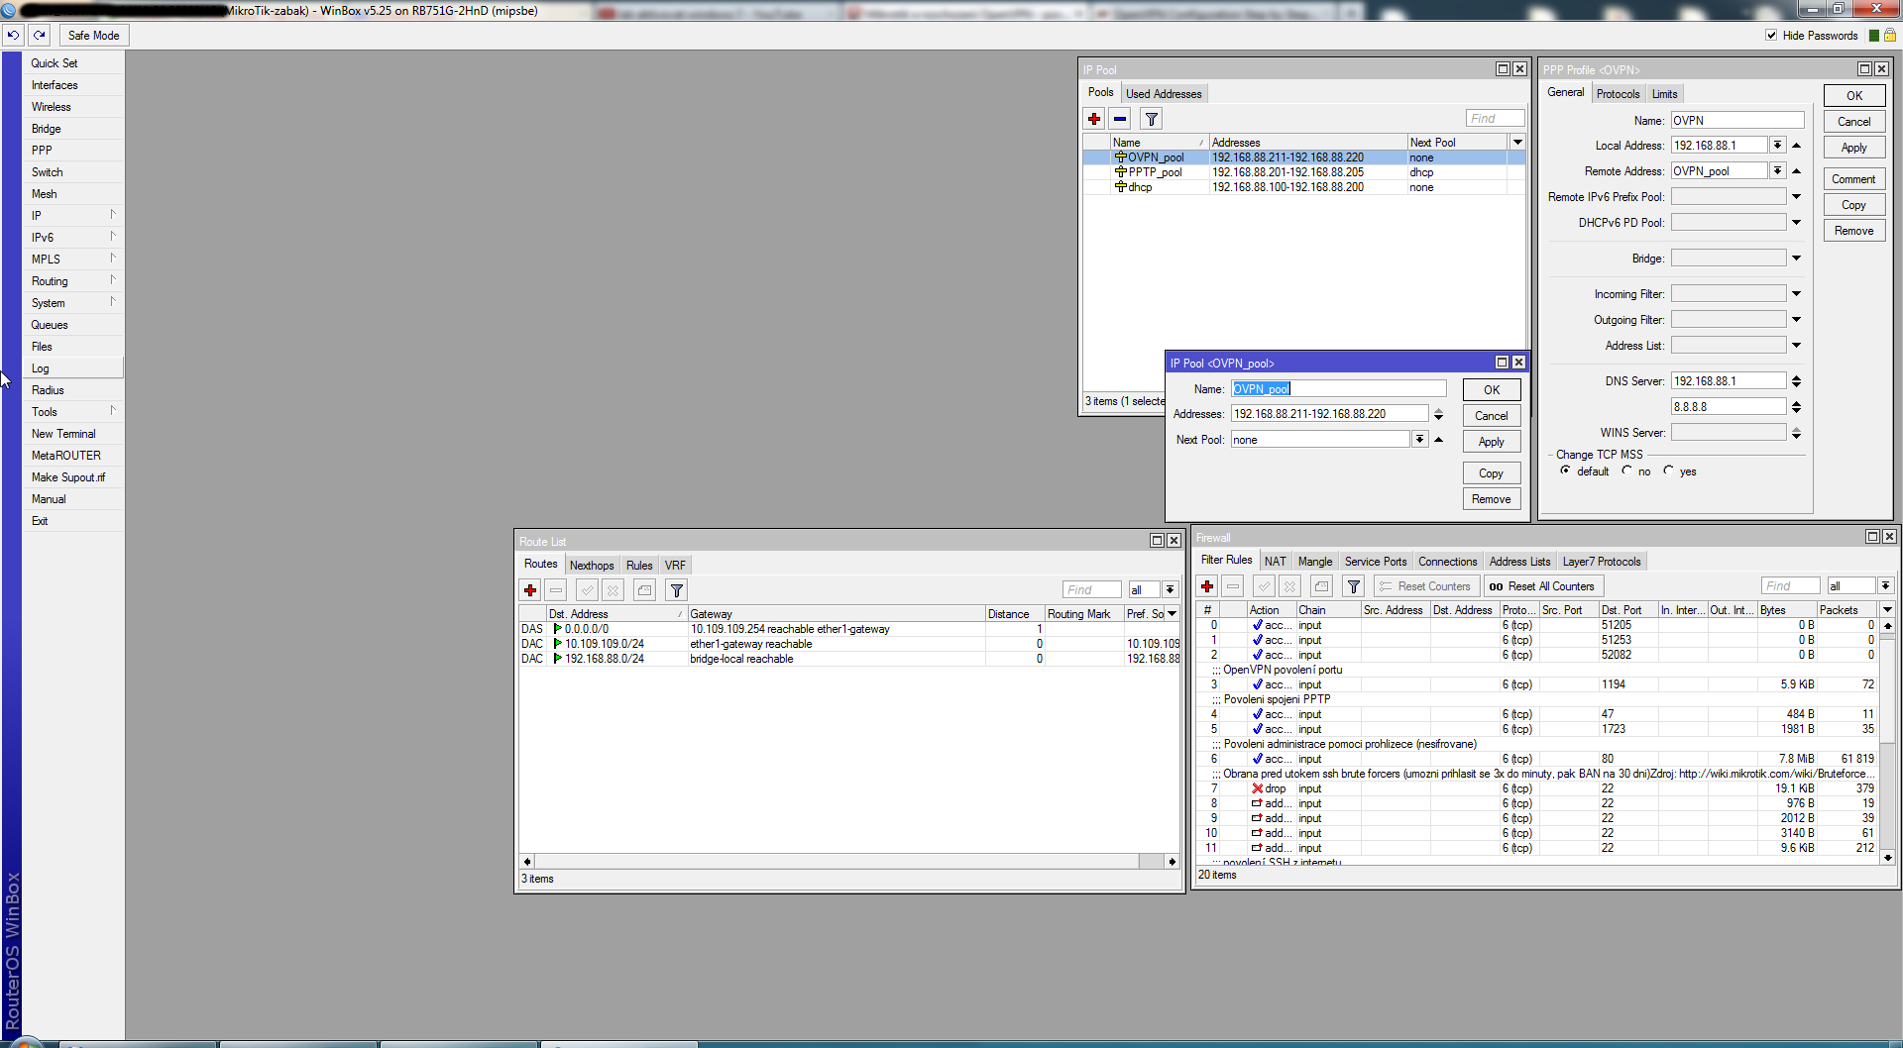Open the Next Pool dropdown in IP Pool dialog
Image resolution: width=1903 pixels, height=1048 pixels.
pos(1419,440)
